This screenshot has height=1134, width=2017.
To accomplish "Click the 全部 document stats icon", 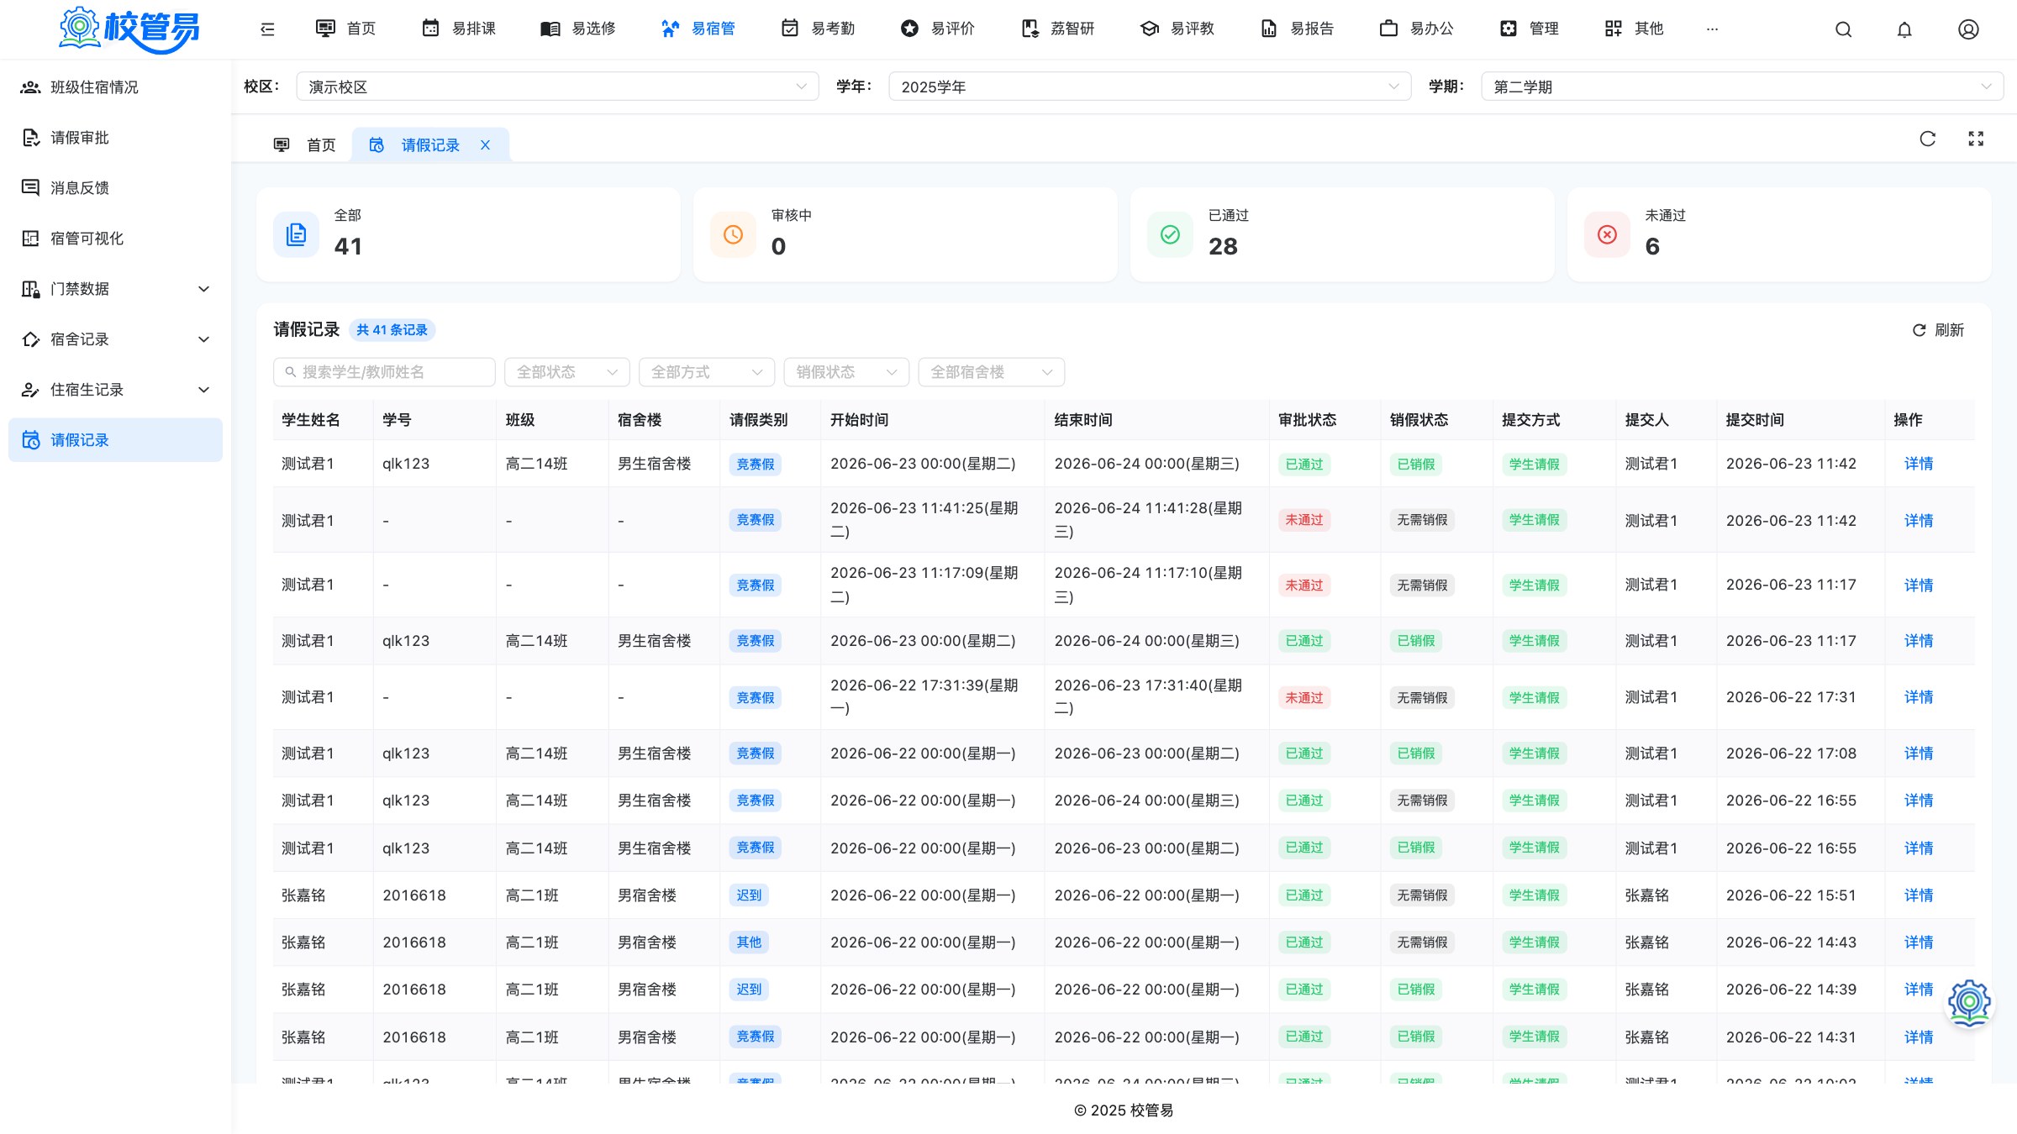I will pos(296,234).
